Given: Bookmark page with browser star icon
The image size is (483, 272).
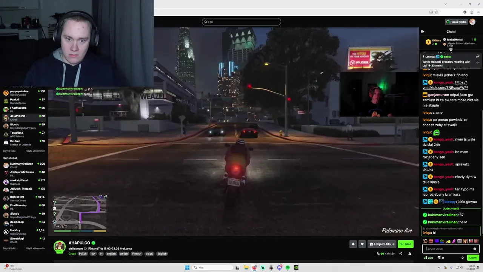Looking at the screenshot, I should [436, 12].
